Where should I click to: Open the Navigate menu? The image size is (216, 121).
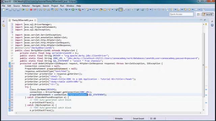pyautogui.click(x=36, y=6)
